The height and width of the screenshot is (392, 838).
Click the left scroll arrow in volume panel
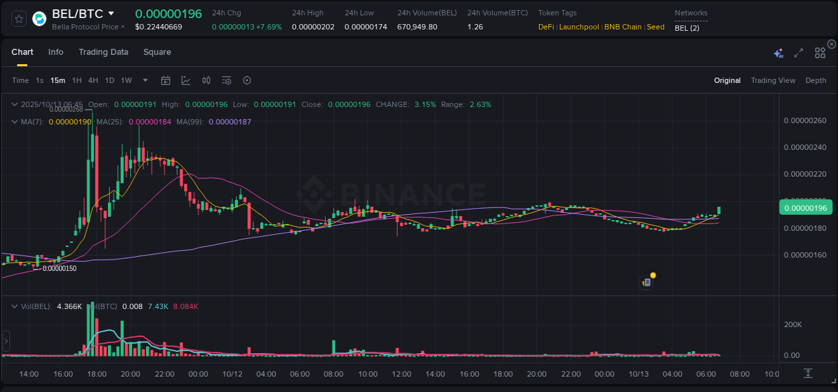point(5,342)
